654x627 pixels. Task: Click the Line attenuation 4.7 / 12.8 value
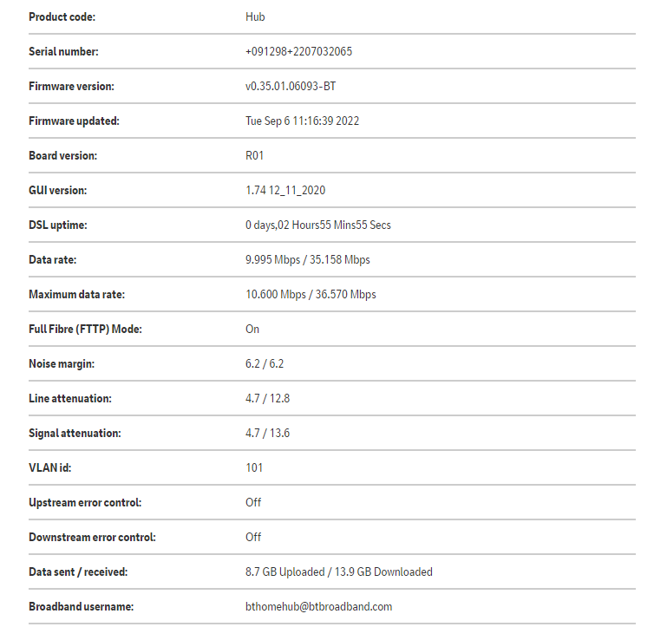267,399
